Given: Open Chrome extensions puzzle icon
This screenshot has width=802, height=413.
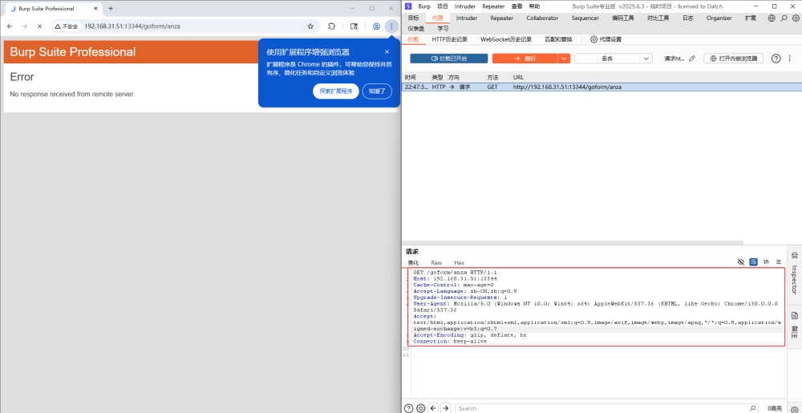Looking at the screenshot, I should (331, 26).
